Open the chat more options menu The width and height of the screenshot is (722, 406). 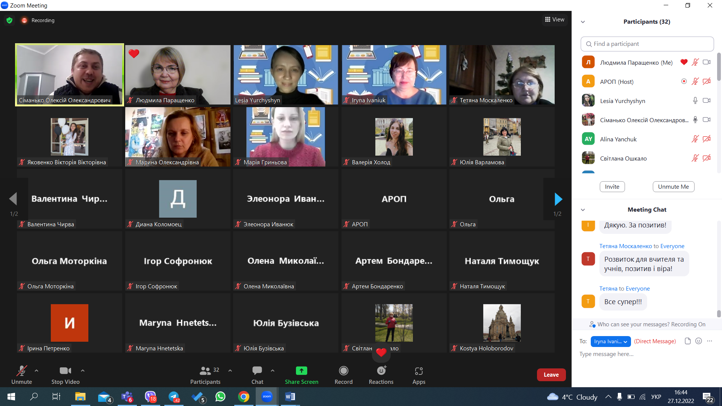pyautogui.click(x=710, y=341)
